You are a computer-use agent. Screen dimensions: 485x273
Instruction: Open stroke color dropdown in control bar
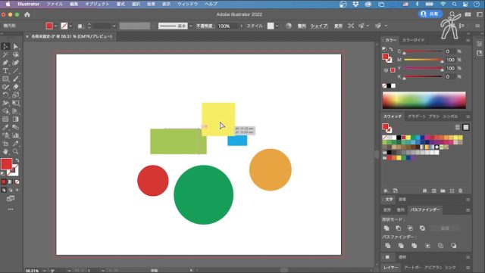tap(70, 26)
